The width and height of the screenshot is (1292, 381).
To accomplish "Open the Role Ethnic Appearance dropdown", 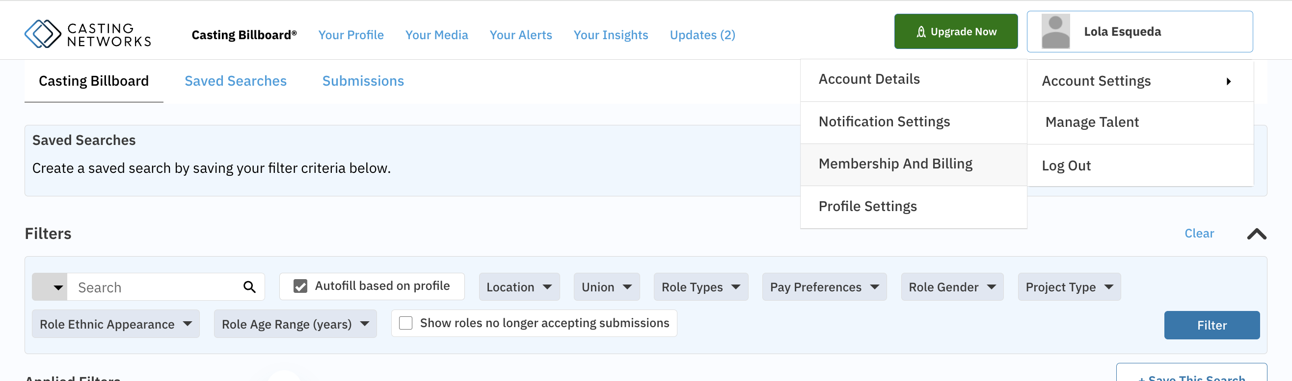I will click(x=116, y=324).
